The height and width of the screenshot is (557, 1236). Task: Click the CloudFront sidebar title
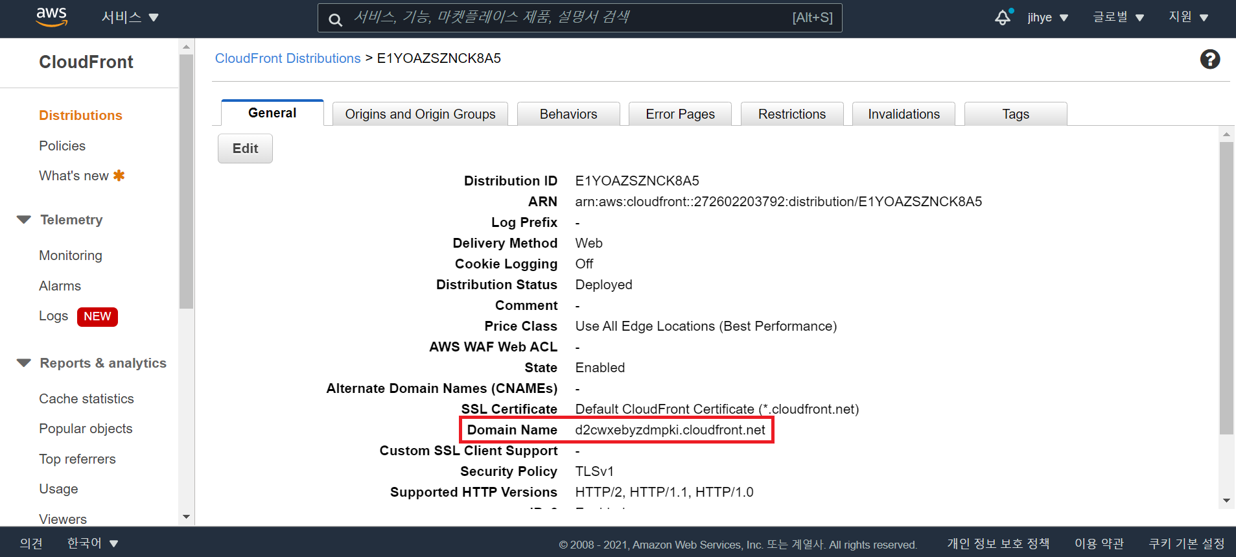pos(86,62)
